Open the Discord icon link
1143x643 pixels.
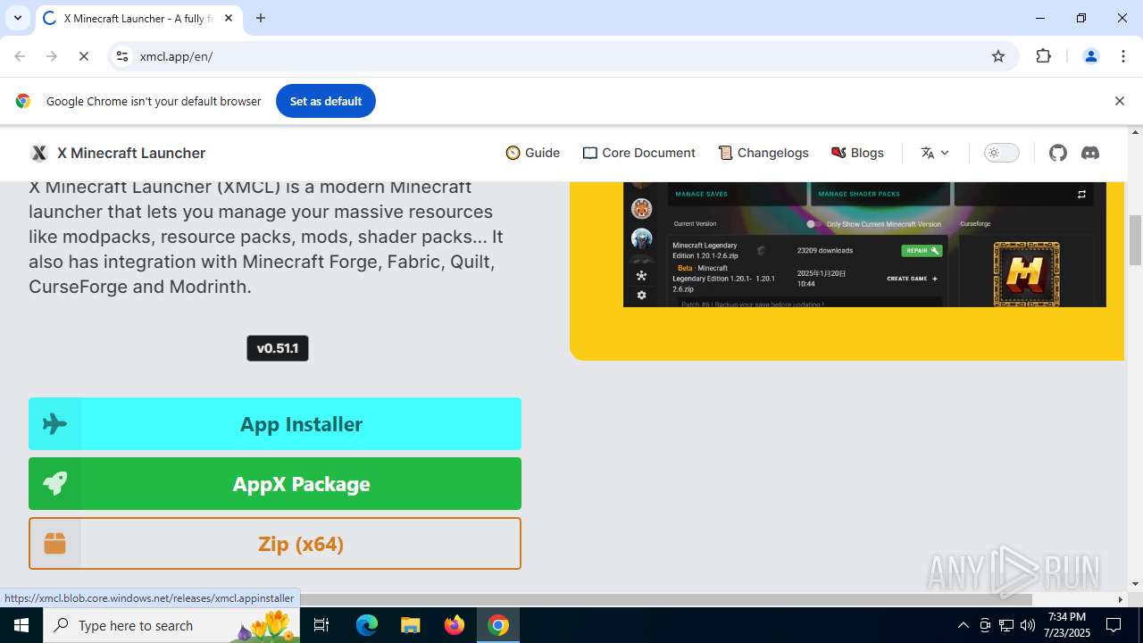pyautogui.click(x=1090, y=153)
